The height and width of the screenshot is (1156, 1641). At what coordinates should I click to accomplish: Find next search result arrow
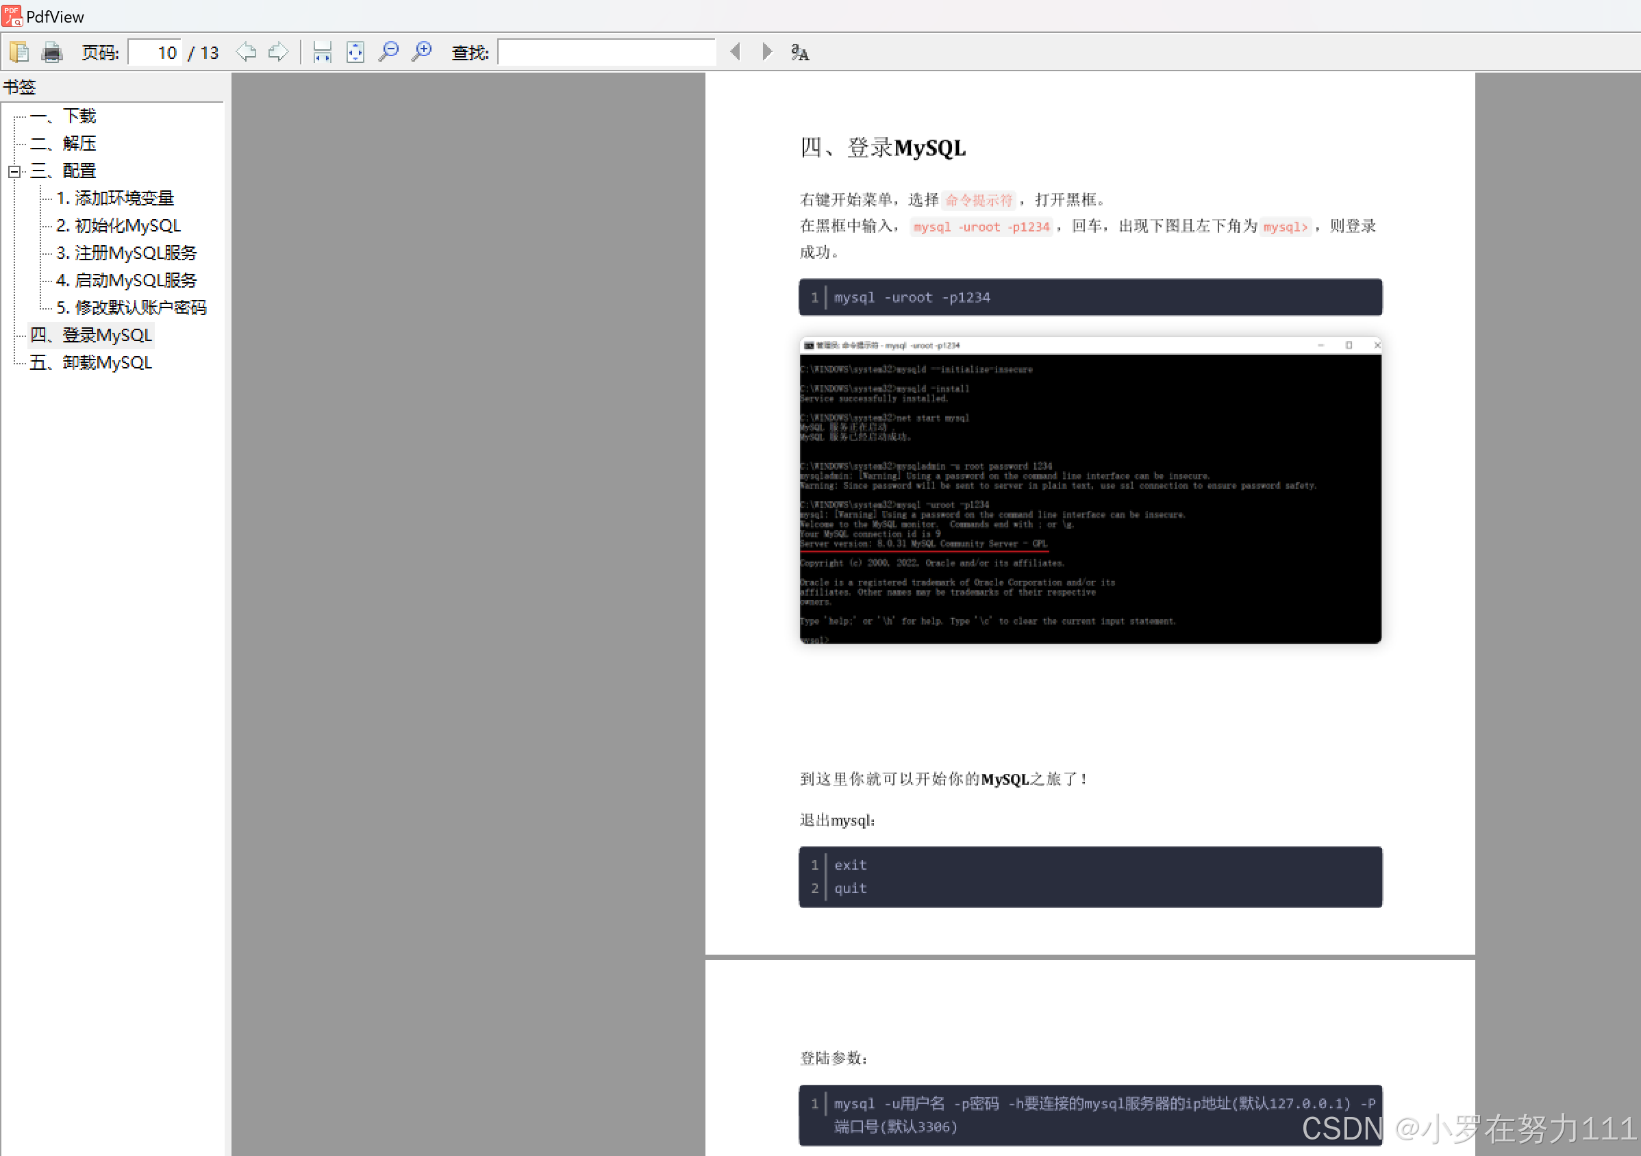click(x=767, y=52)
